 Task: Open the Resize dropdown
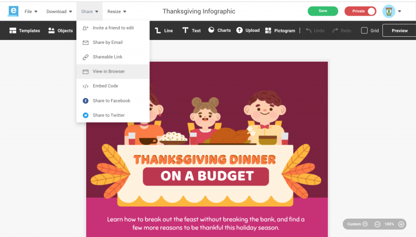(x=117, y=11)
